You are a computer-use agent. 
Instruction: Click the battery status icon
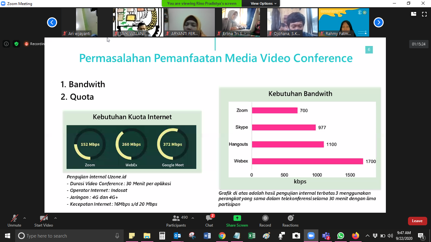point(383,236)
